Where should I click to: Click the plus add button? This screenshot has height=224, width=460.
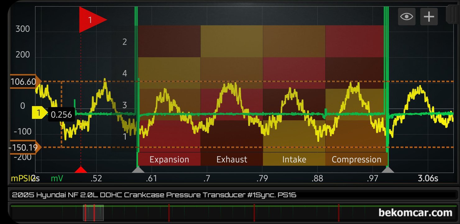point(429,16)
